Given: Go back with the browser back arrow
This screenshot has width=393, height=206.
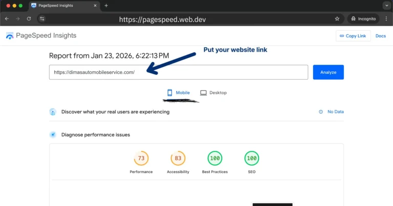Looking at the screenshot, I should click(7, 19).
